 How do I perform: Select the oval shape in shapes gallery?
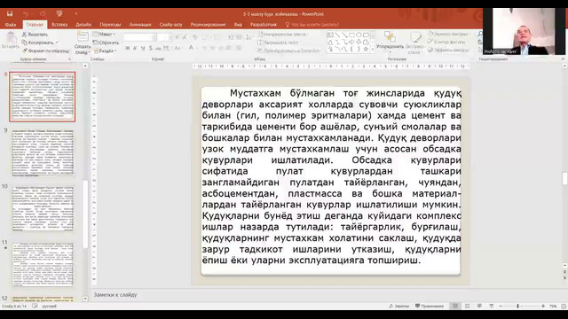coord(359,35)
